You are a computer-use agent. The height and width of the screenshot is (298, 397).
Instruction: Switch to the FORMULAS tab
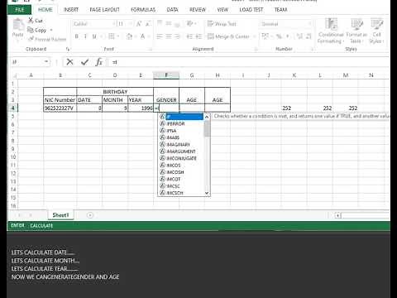[x=143, y=10]
